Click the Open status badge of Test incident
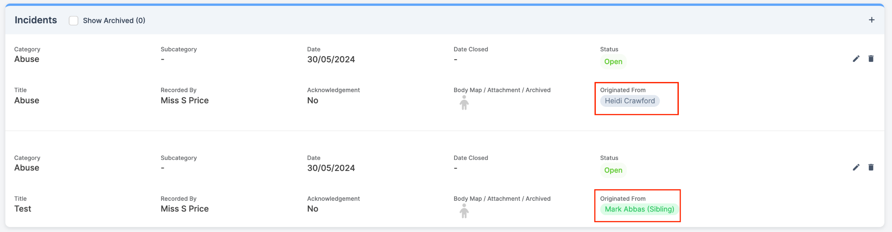The image size is (892, 232). click(613, 171)
